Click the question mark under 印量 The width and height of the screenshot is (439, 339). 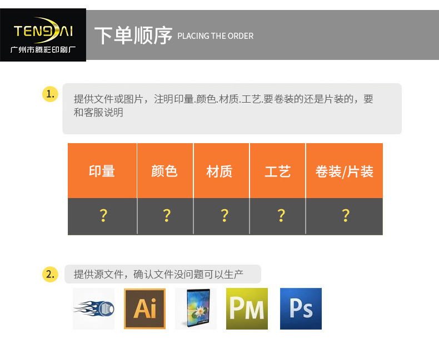(x=103, y=215)
